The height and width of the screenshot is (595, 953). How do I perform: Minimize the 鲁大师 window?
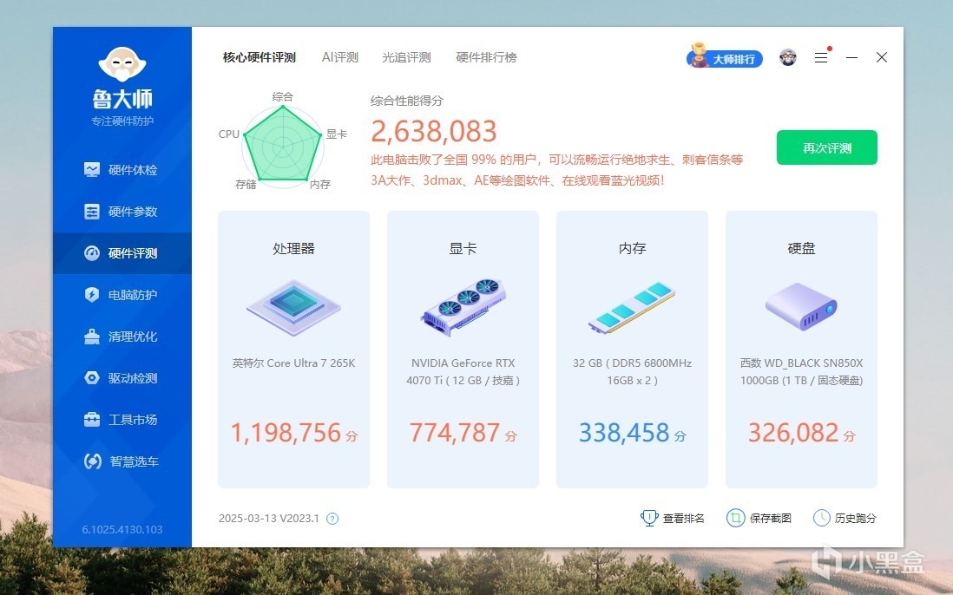click(x=851, y=57)
